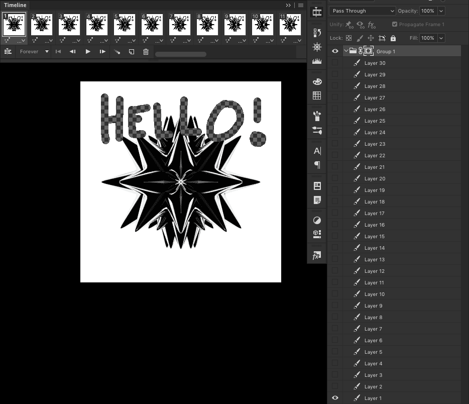Open the Timeline panel icon

pos(317,11)
